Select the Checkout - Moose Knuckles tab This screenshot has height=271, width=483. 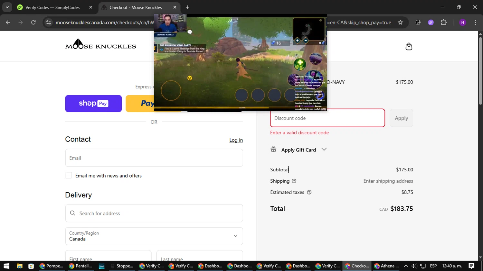pyautogui.click(x=139, y=7)
